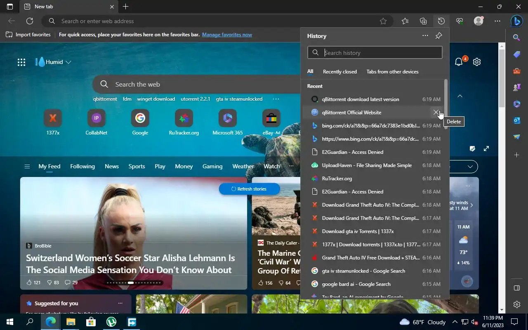528x330 pixels.
Task: Refresh the page with reload icon
Action: pos(30,21)
